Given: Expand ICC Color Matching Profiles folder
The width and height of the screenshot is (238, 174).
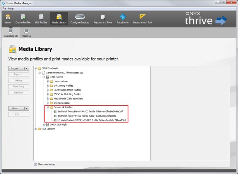Looking at the screenshot, I should [48, 94].
